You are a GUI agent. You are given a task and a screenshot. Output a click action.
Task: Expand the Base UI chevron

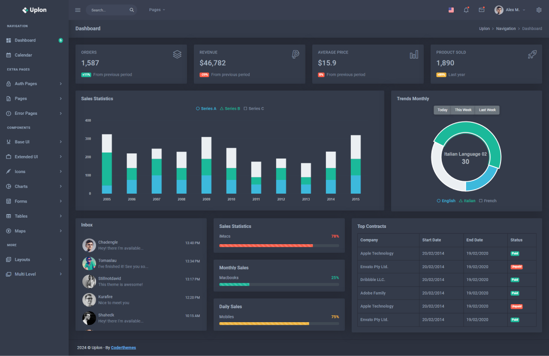[61, 142]
